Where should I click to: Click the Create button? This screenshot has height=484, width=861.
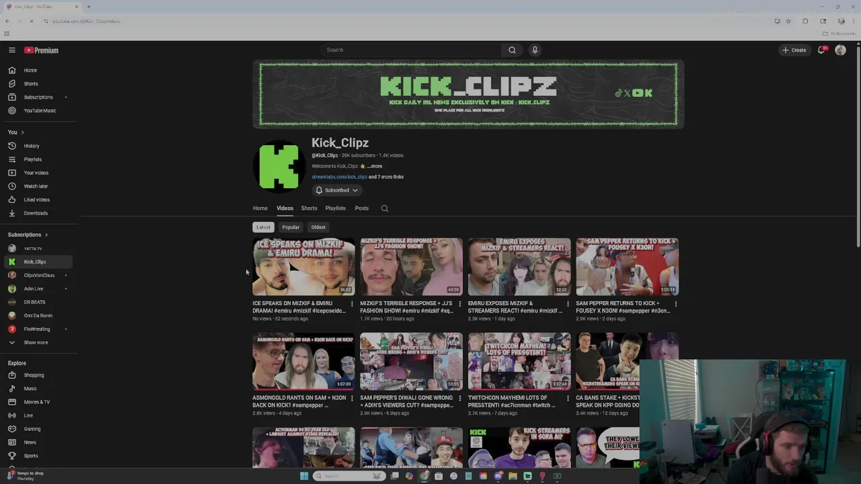pyautogui.click(x=794, y=50)
